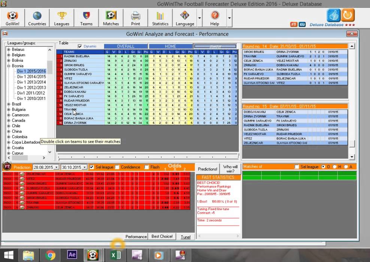Select Div 1 2015/2016 league
This screenshot has width=370, height=262.
pos(31,71)
